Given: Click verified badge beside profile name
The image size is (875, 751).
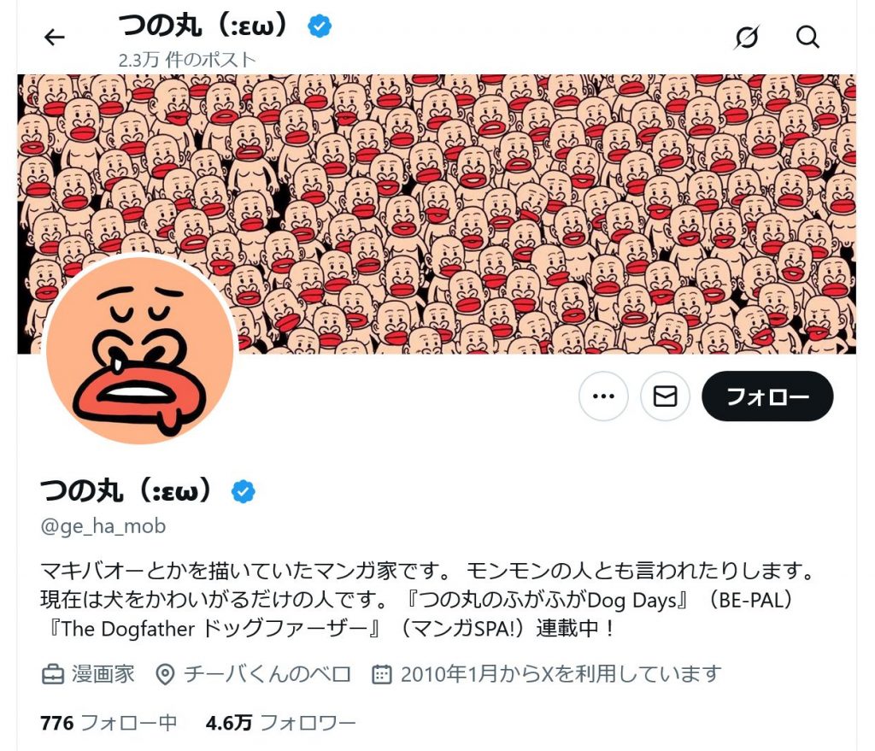Looking at the screenshot, I should pyautogui.click(x=244, y=491).
